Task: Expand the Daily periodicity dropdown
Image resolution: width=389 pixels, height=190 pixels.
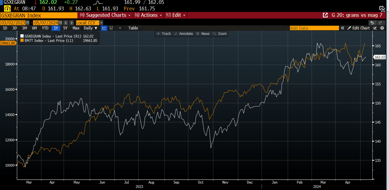Action: tap(91, 28)
